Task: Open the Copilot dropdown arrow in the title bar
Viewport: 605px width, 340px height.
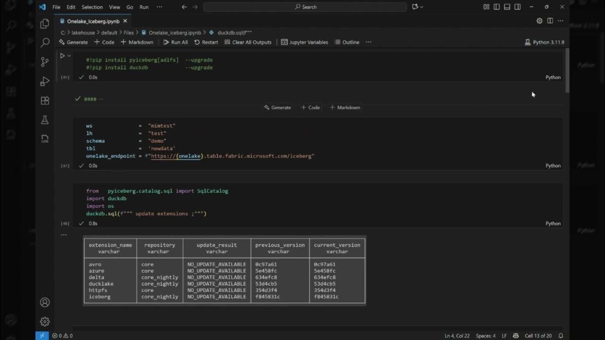Action: point(422,7)
